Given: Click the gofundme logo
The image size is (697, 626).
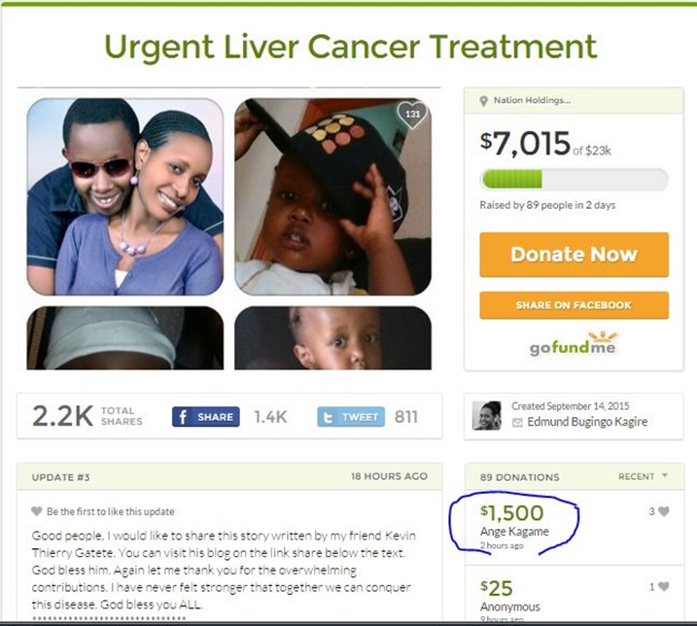Looking at the screenshot, I should (x=574, y=344).
